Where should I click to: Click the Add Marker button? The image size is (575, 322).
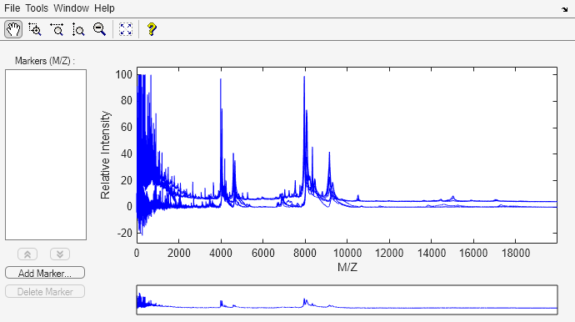coord(45,273)
